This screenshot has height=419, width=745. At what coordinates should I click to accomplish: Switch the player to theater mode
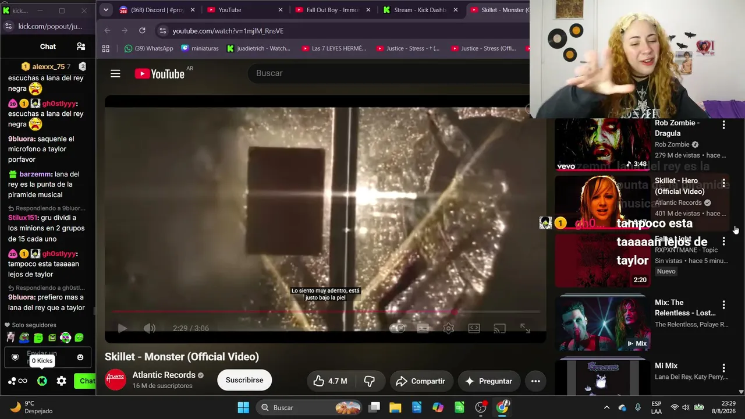tap(474, 328)
